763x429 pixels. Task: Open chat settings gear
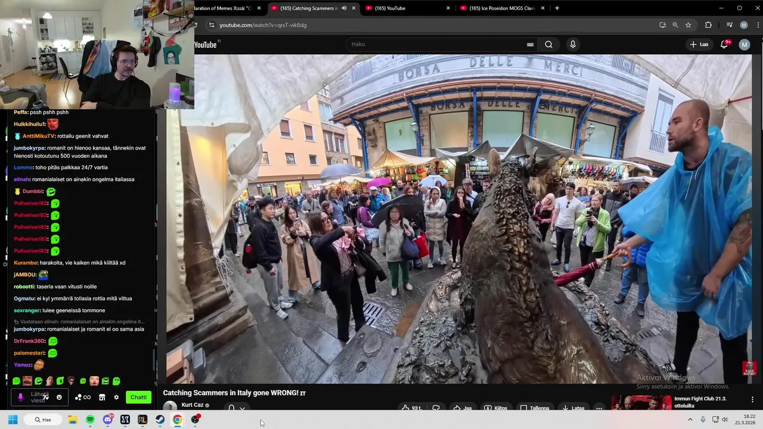pos(116,397)
